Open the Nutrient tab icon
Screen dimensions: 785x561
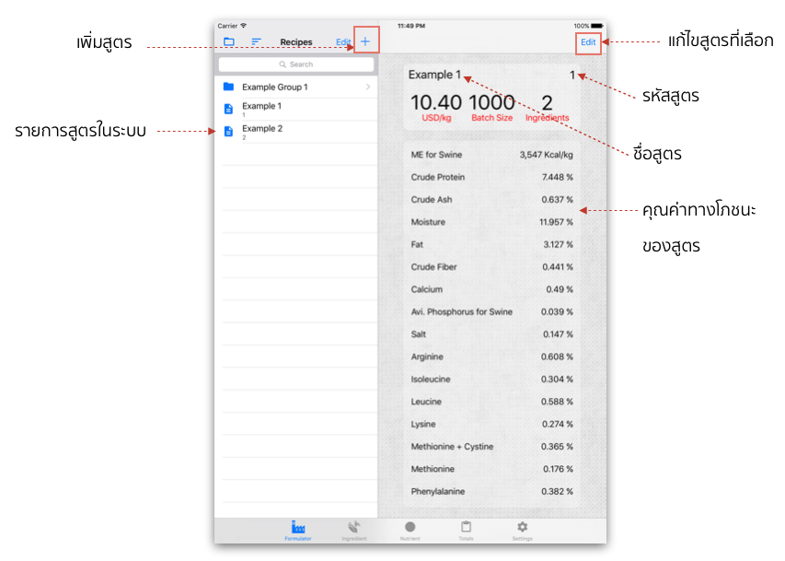[x=410, y=531]
